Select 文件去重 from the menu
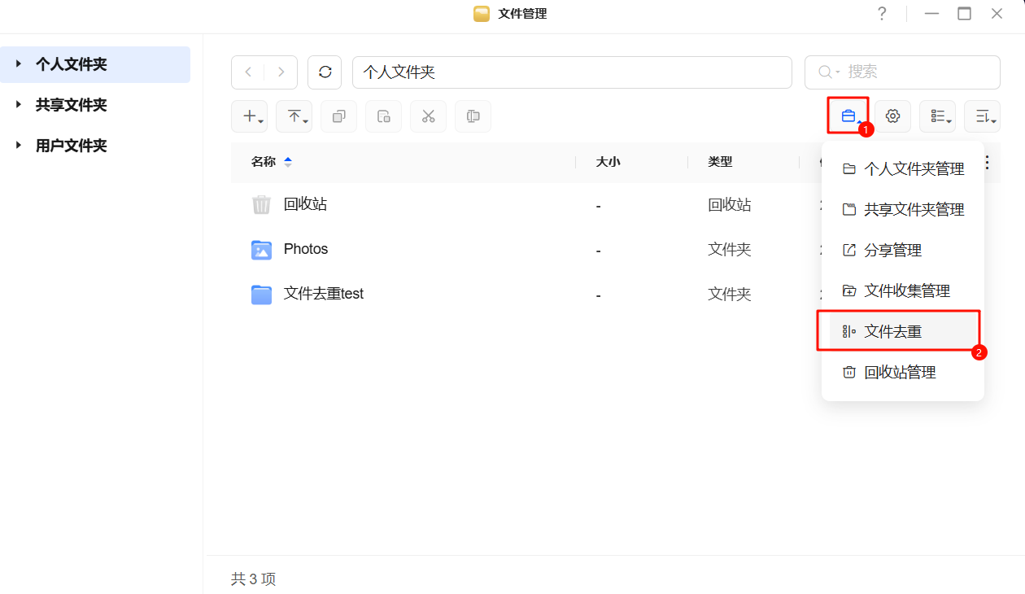This screenshot has width=1025, height=594. (892, 331)
